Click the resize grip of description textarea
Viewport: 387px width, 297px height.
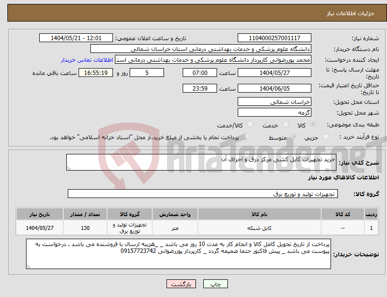(69, 168)
